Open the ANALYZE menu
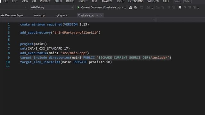 point(107,1)
